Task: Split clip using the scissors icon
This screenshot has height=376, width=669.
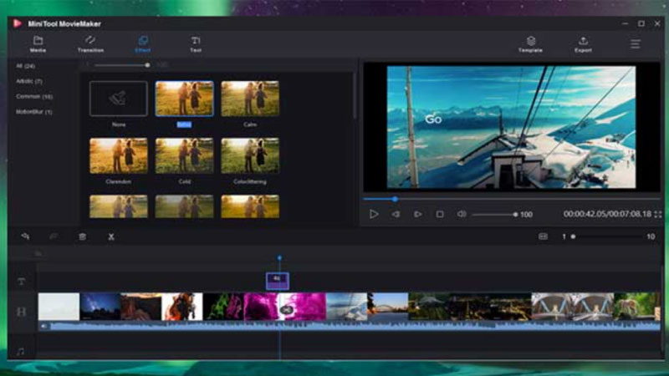Action: 110,236
